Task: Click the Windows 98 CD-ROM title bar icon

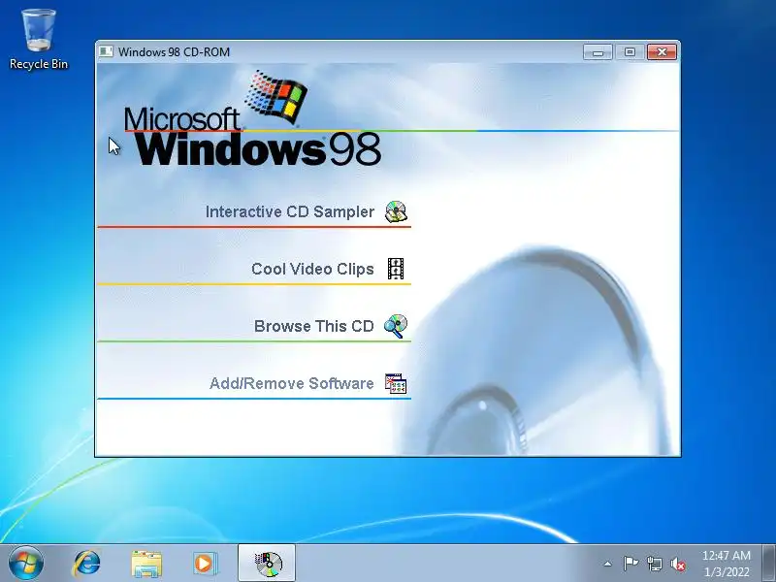Action: tap(106, 51)
